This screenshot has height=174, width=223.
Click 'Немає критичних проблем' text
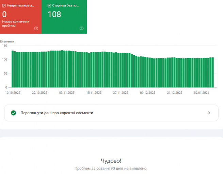[x=16, y=23]
